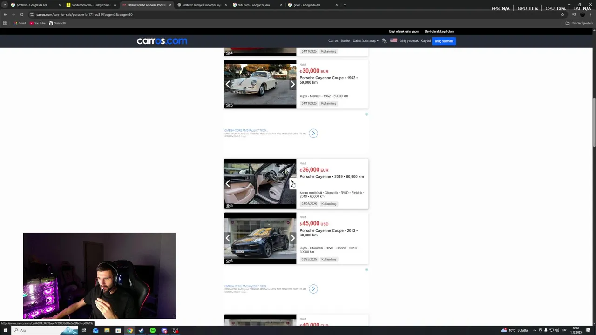The image size is (596, 335).
Task: Expand the "Daha fazla araç" dropdown
Action: [x=366, y=41]
